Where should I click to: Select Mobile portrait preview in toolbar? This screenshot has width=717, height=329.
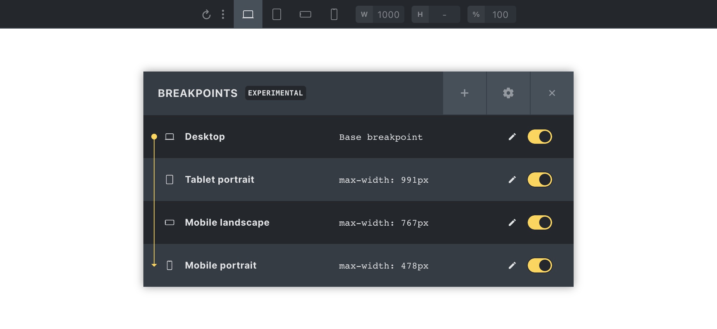tap(334, 14)
